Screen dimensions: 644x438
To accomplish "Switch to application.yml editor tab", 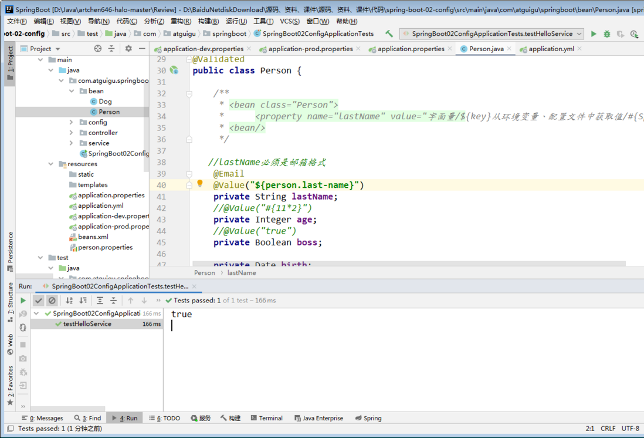I will tap(551, 49).
